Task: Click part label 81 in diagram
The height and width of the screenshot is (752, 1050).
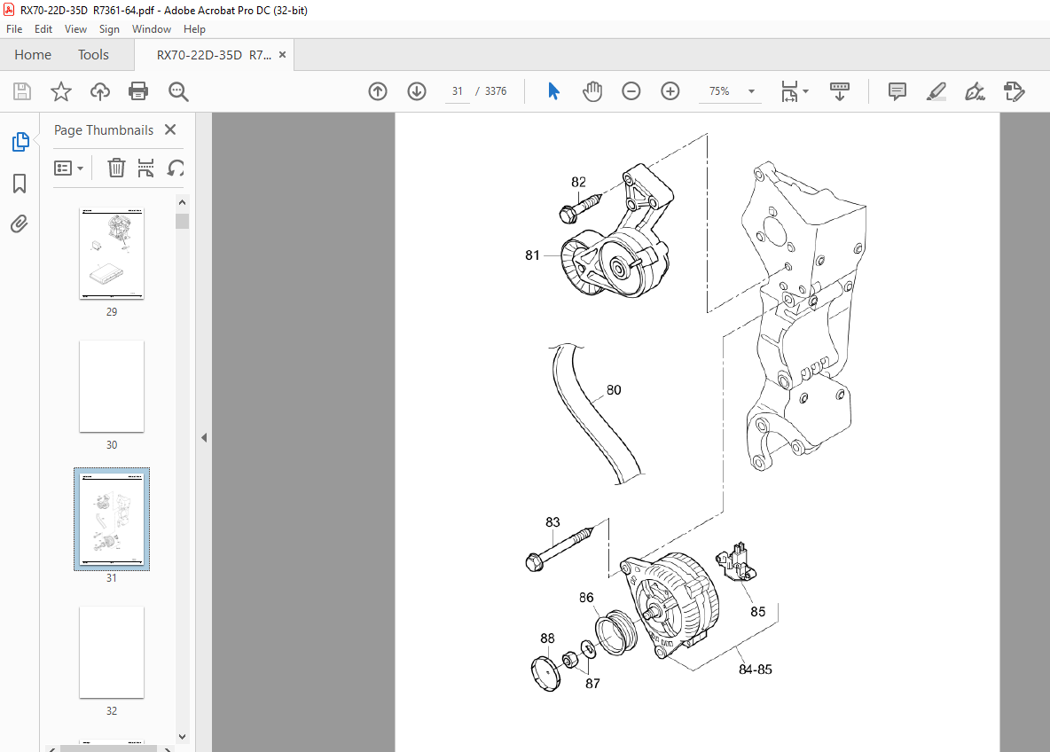Action: (x=532, y=255)
